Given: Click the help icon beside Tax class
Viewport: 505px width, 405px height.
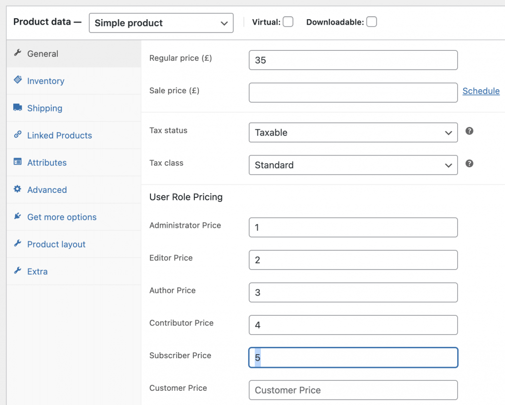Looking at the screenshot, I should pyautogui.click(x=469, y=163).
